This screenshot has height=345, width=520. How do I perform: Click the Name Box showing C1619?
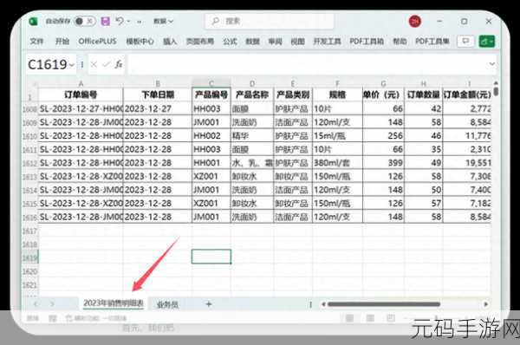pyautogui.click(x=48, y=64)
